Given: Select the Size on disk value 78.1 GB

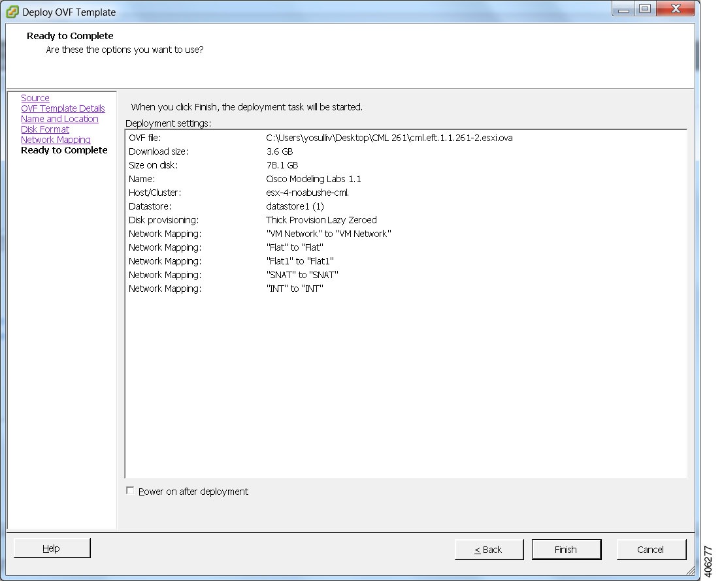Looking at the screenshot, I should tap(282, 165).
